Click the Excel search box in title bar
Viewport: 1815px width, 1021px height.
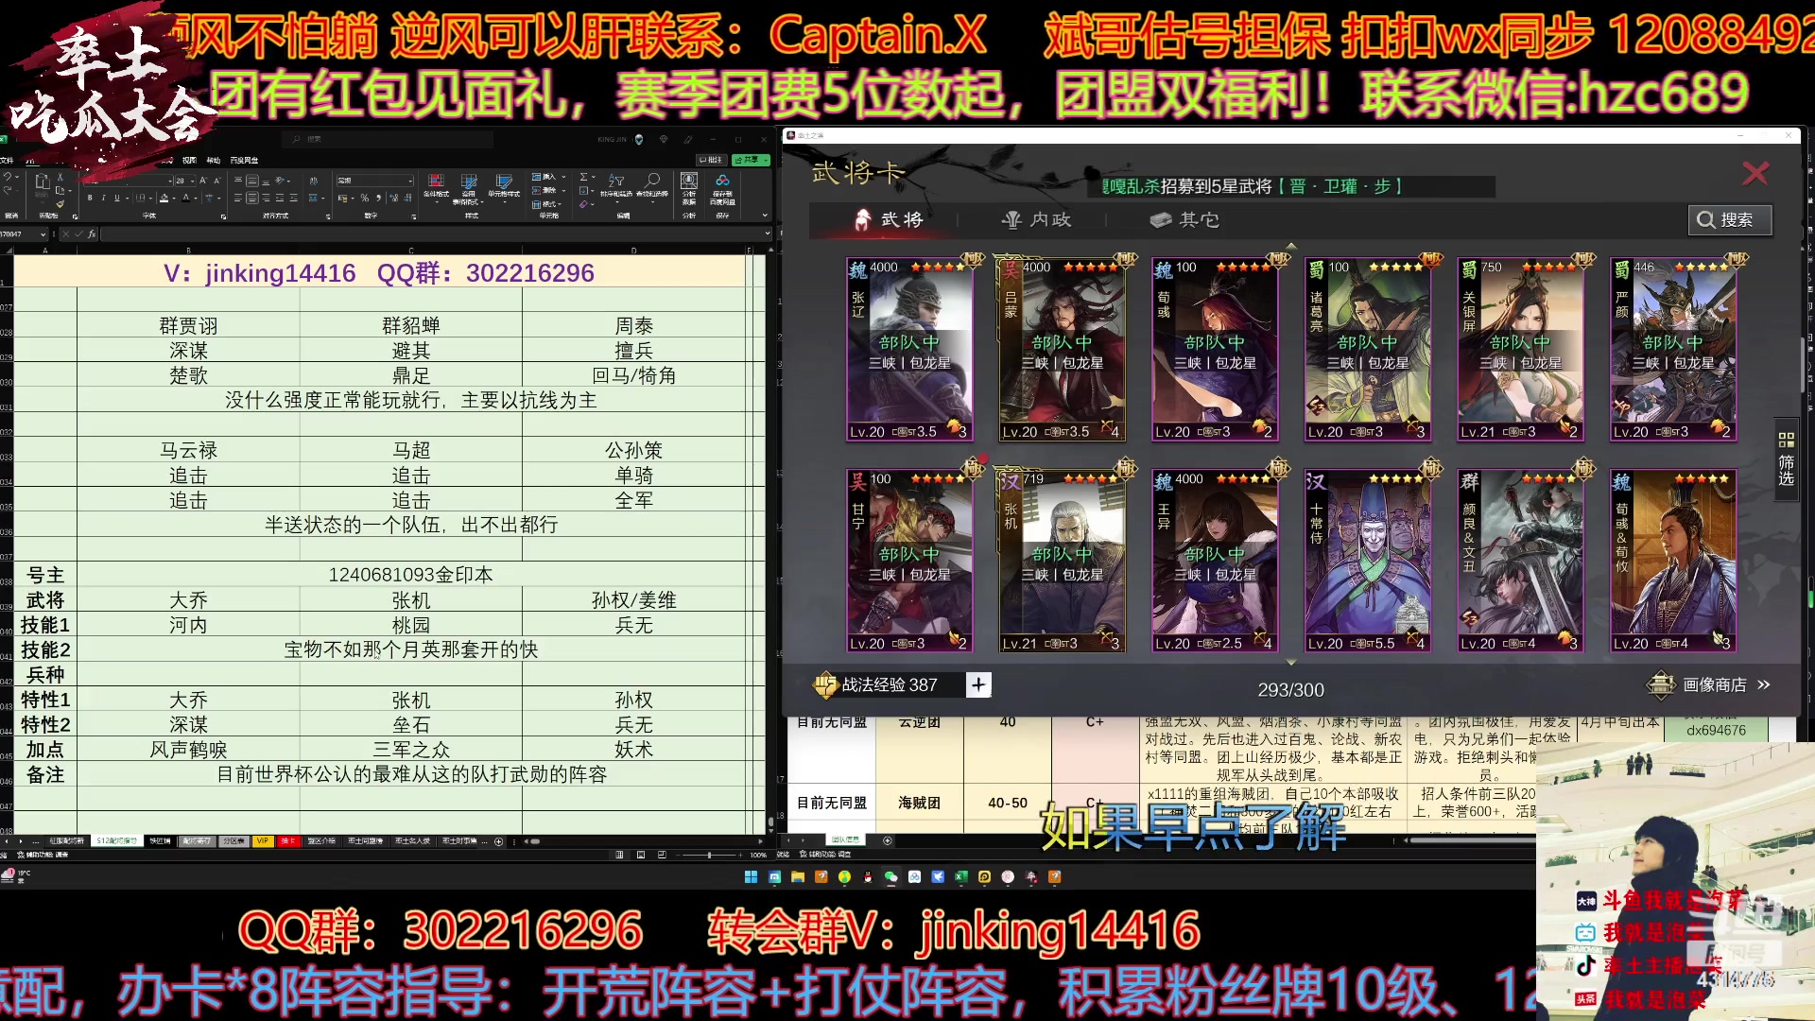[x=389, y=140]
